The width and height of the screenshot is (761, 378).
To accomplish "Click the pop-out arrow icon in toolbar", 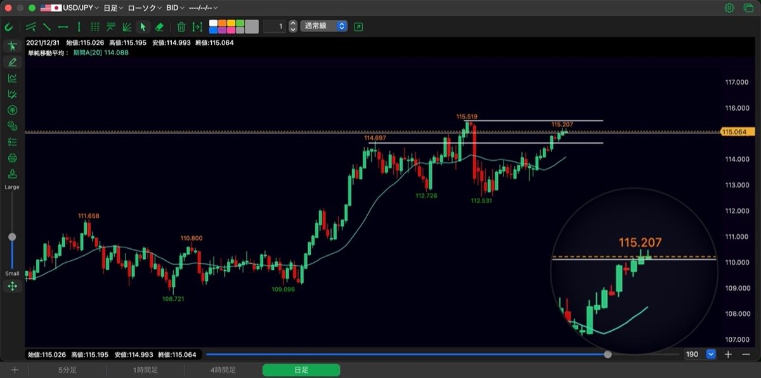I will pos(359,27).
